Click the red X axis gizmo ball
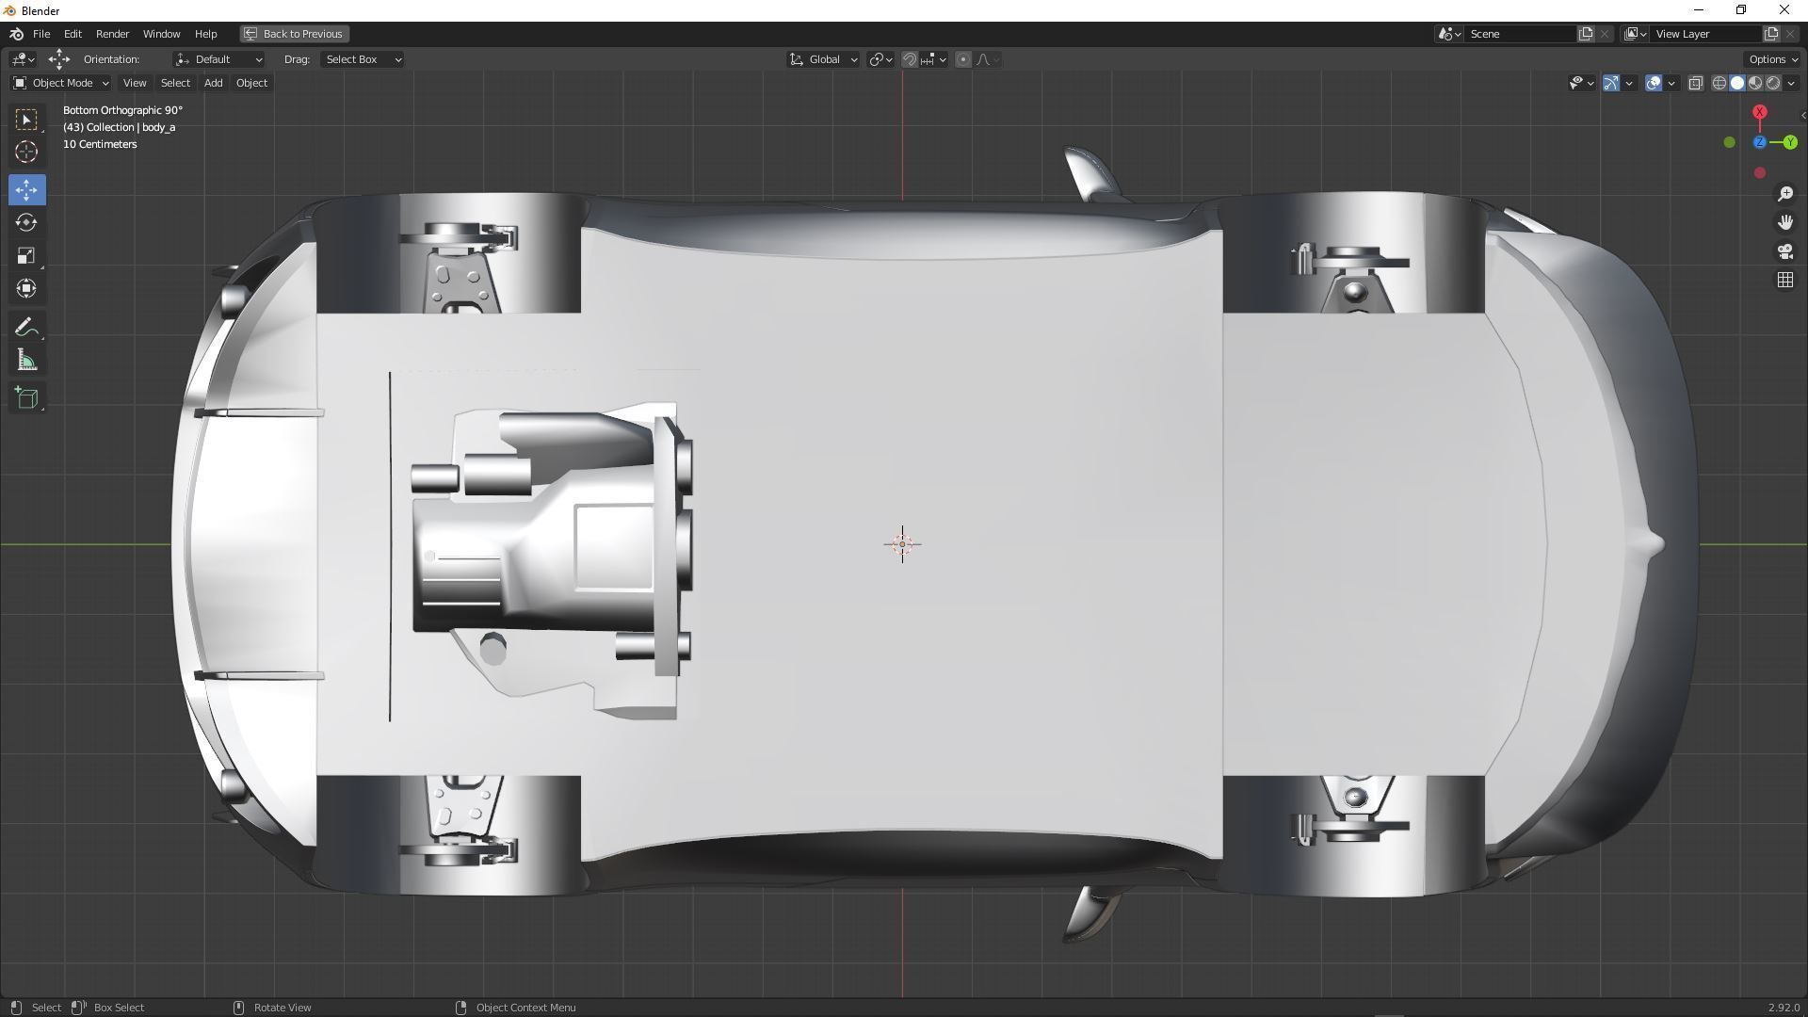Image resolution: width=1808 pixels, height=1017 pixels. point(1759,113)
